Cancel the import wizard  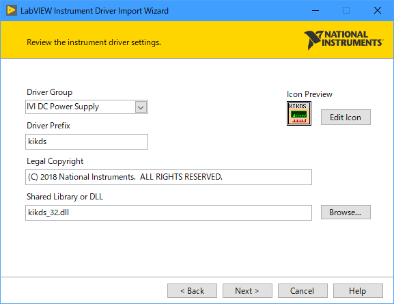pos(302,290)
